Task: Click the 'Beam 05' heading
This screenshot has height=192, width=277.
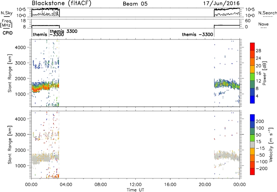Action: 135,4
